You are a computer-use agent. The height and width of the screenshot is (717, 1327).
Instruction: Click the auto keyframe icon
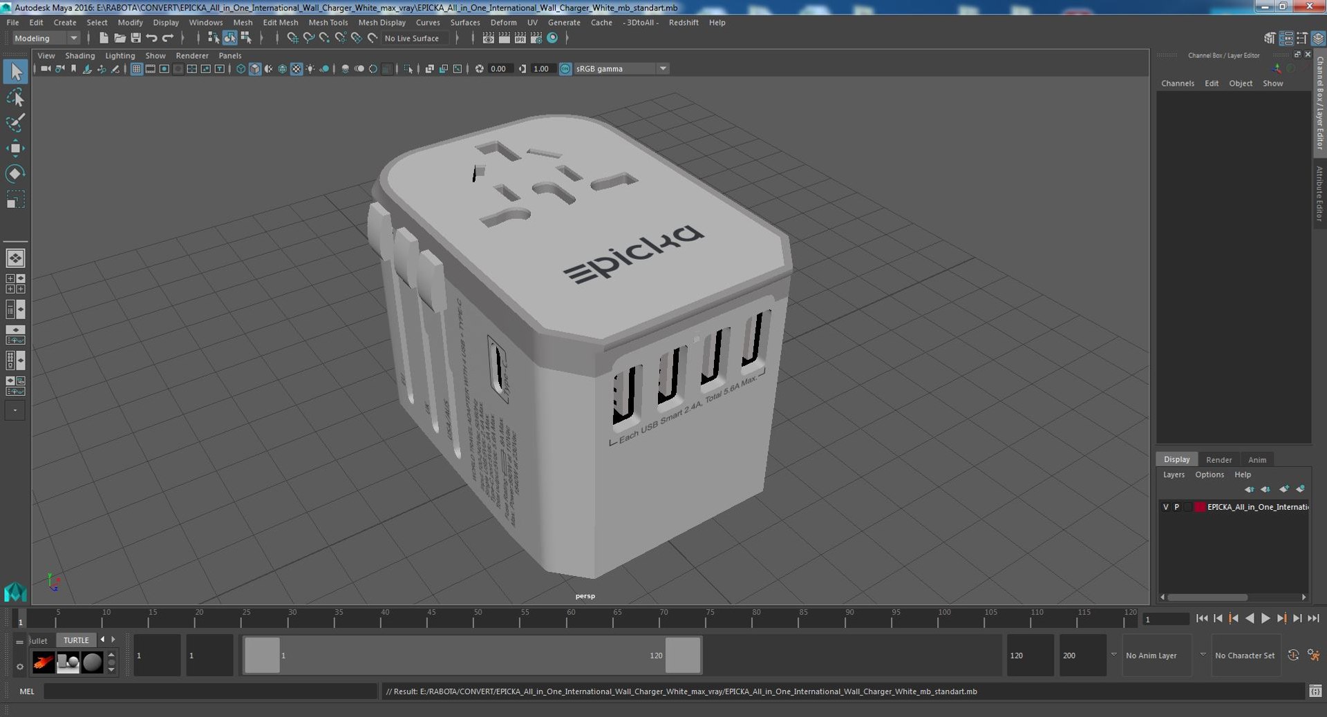pos(1293,655)
